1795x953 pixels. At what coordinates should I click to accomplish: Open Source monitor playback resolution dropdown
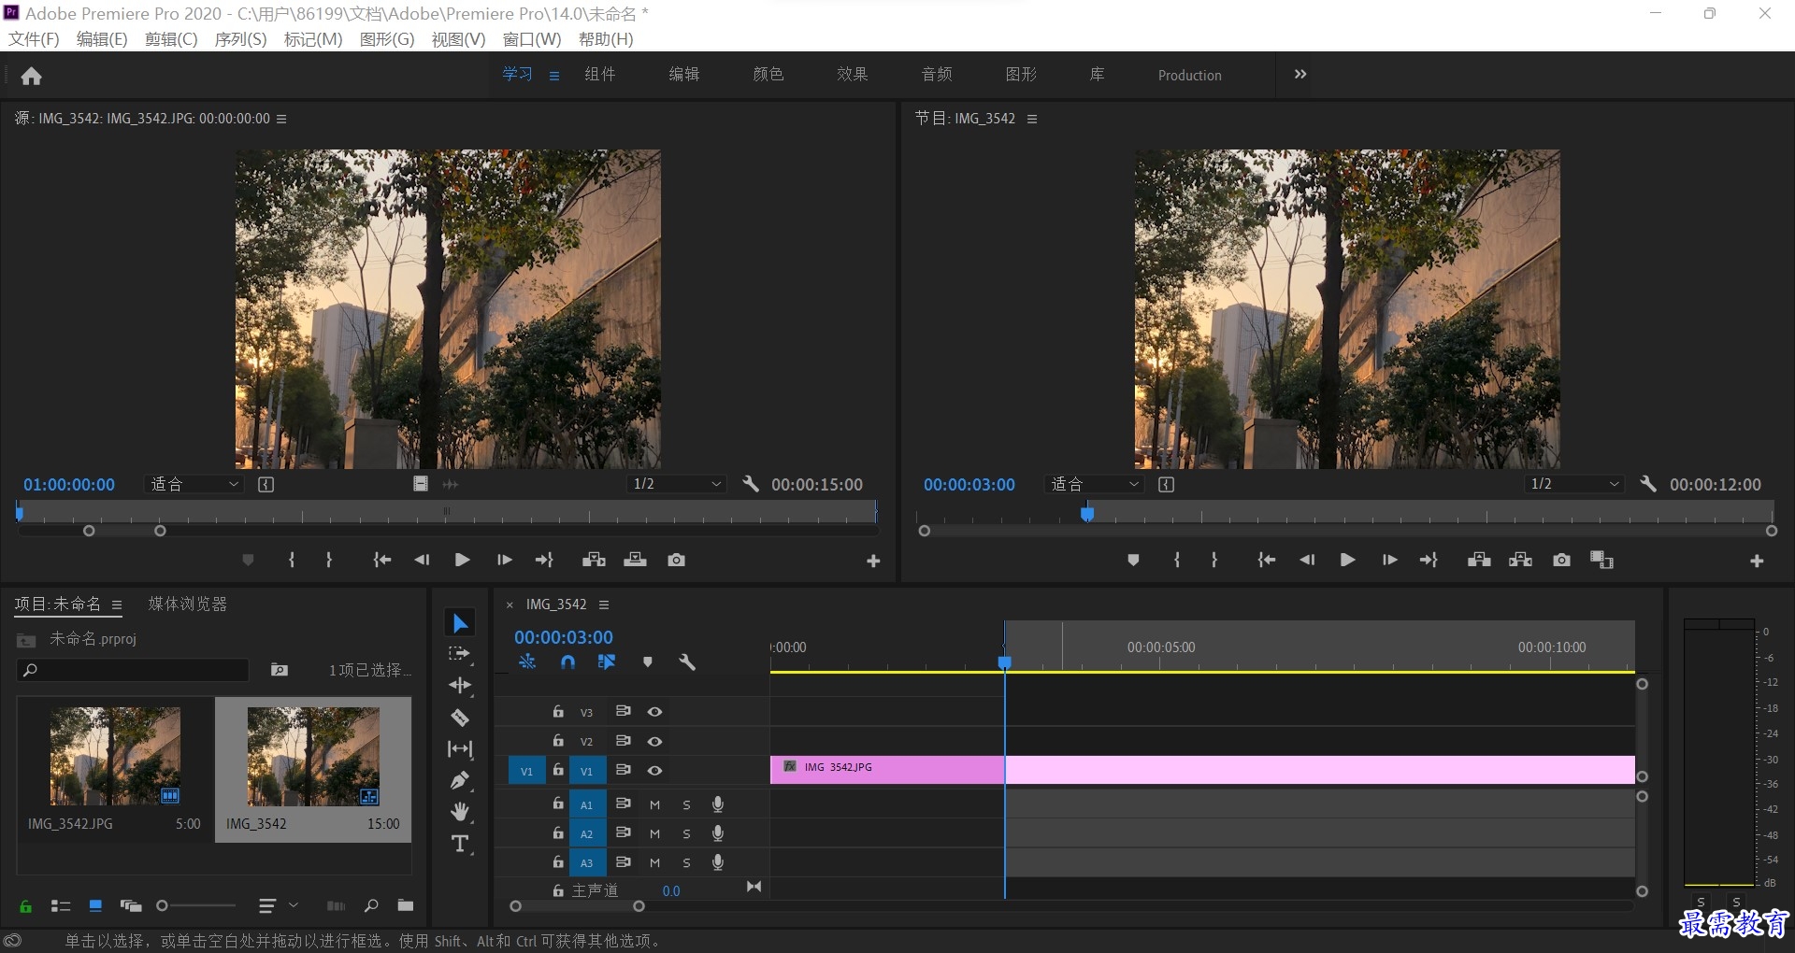click(x=676, y=484)
